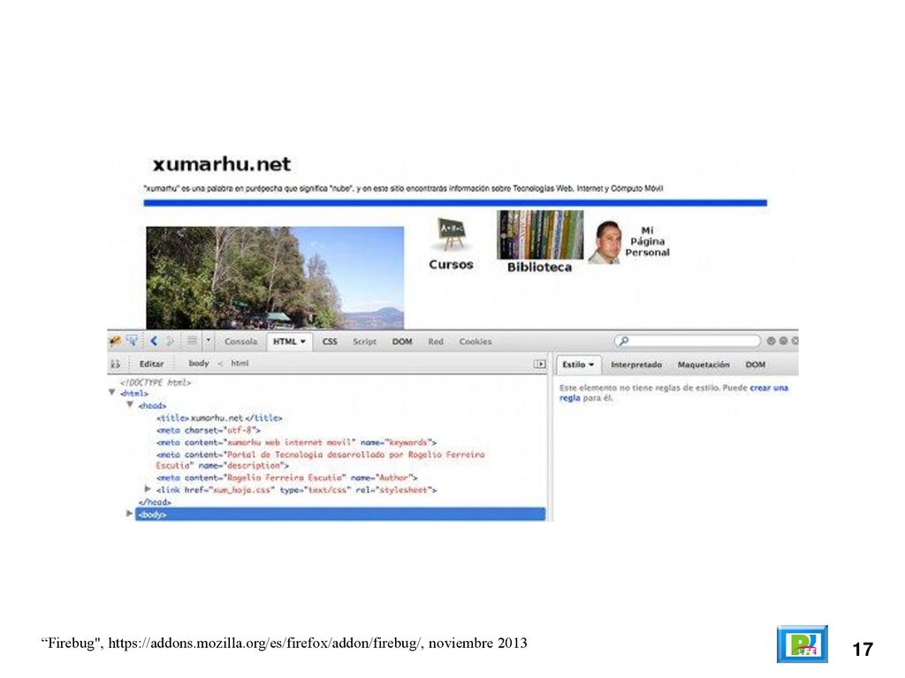Expand the <link> stylesheet node

148,489
